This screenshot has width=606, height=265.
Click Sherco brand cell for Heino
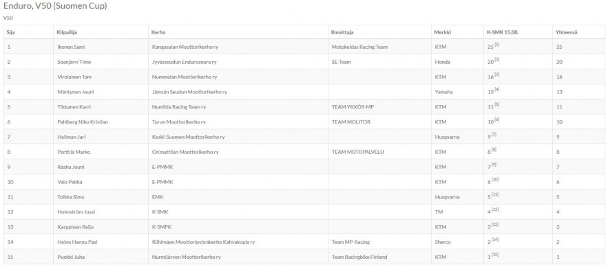point(443,242)
